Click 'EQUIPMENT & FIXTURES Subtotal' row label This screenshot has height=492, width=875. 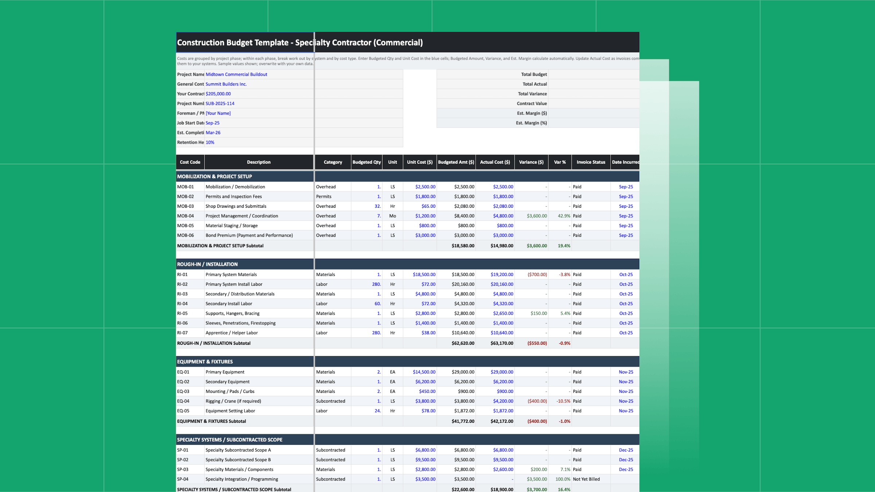pos(211,421)
